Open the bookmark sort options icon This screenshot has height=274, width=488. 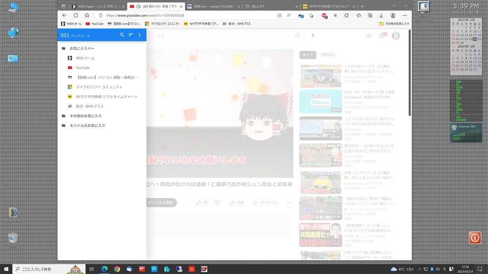click(131, 35)
